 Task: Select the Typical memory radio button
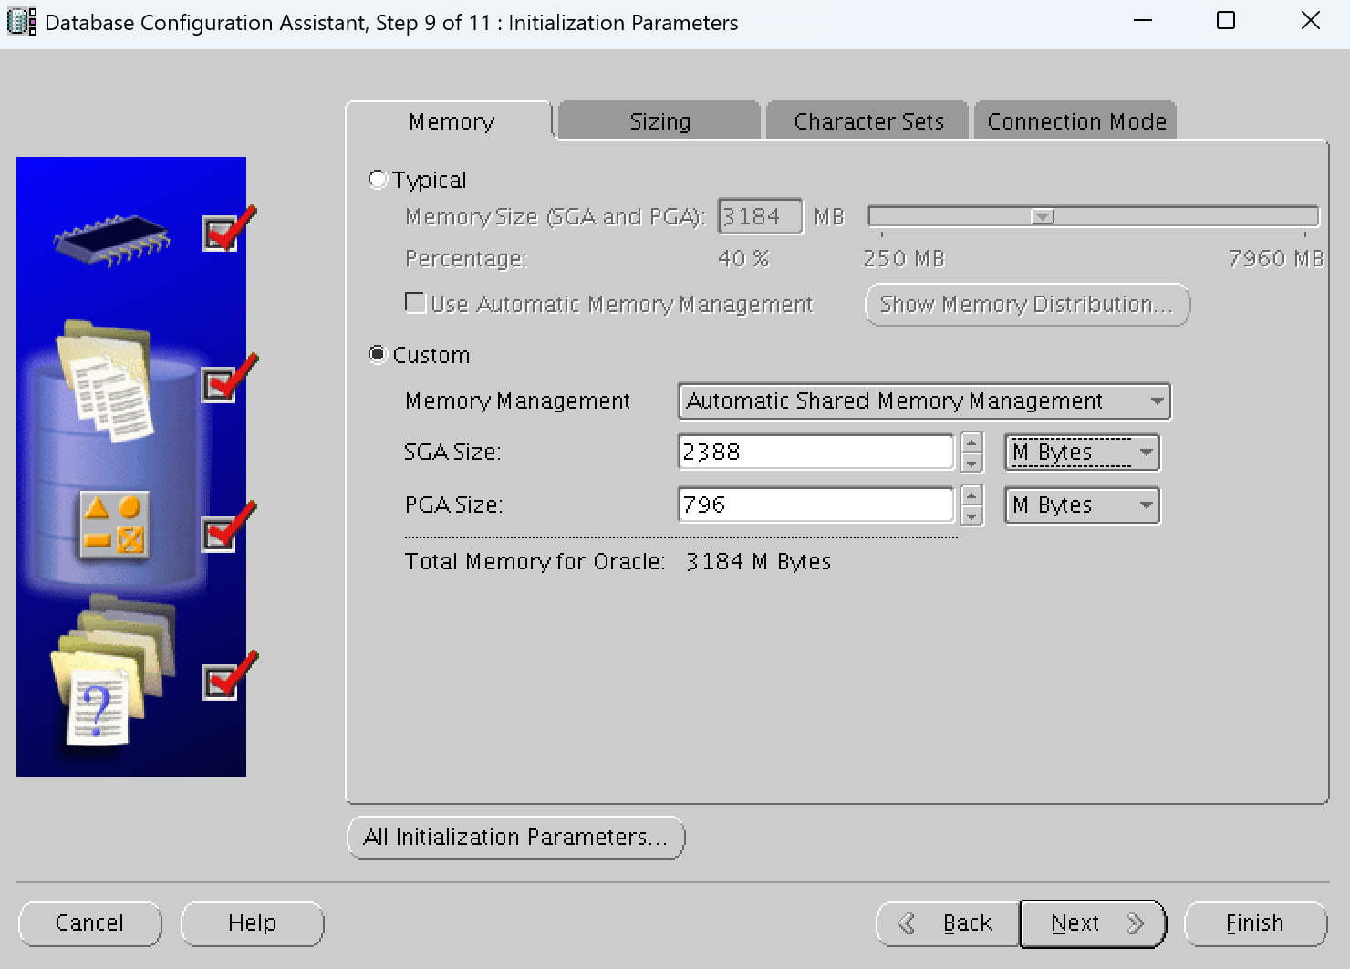click(x=378, y=179)
